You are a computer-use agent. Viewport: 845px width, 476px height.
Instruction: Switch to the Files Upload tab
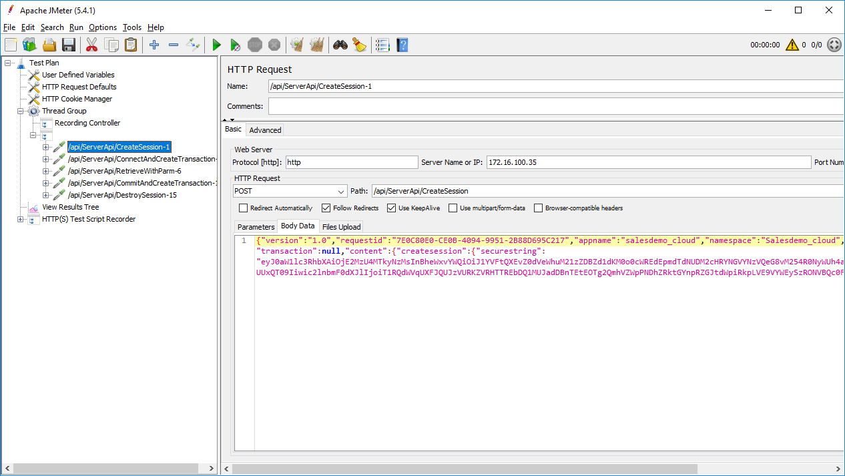pos(341,227)
